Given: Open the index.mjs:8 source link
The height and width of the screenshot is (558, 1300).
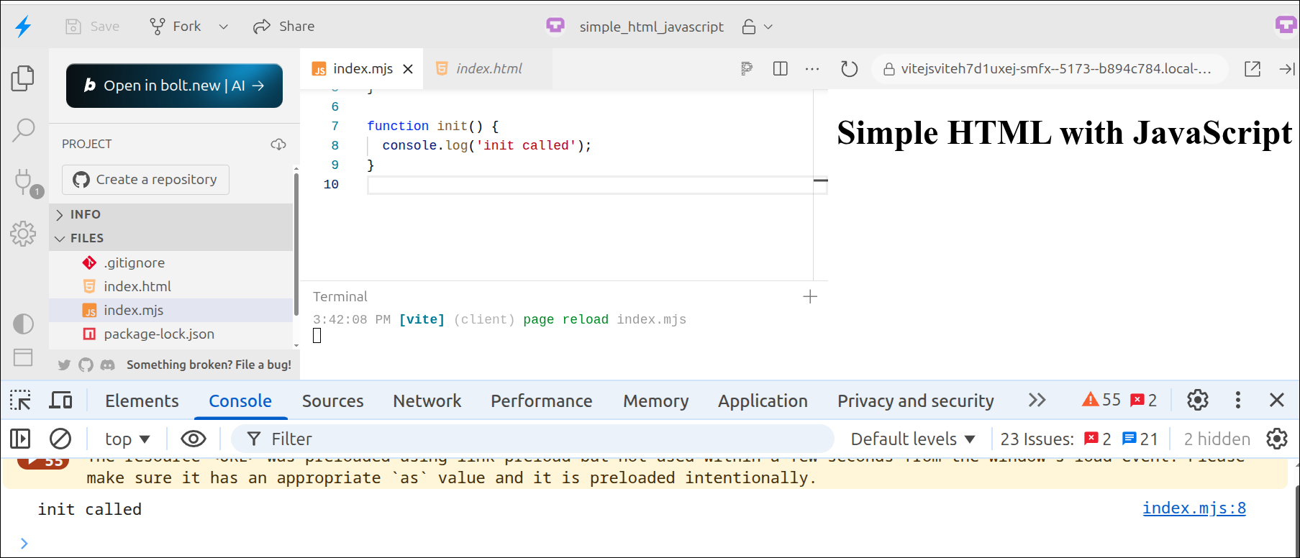Looking at the screenshot, I should click(x=1194, y=508).
